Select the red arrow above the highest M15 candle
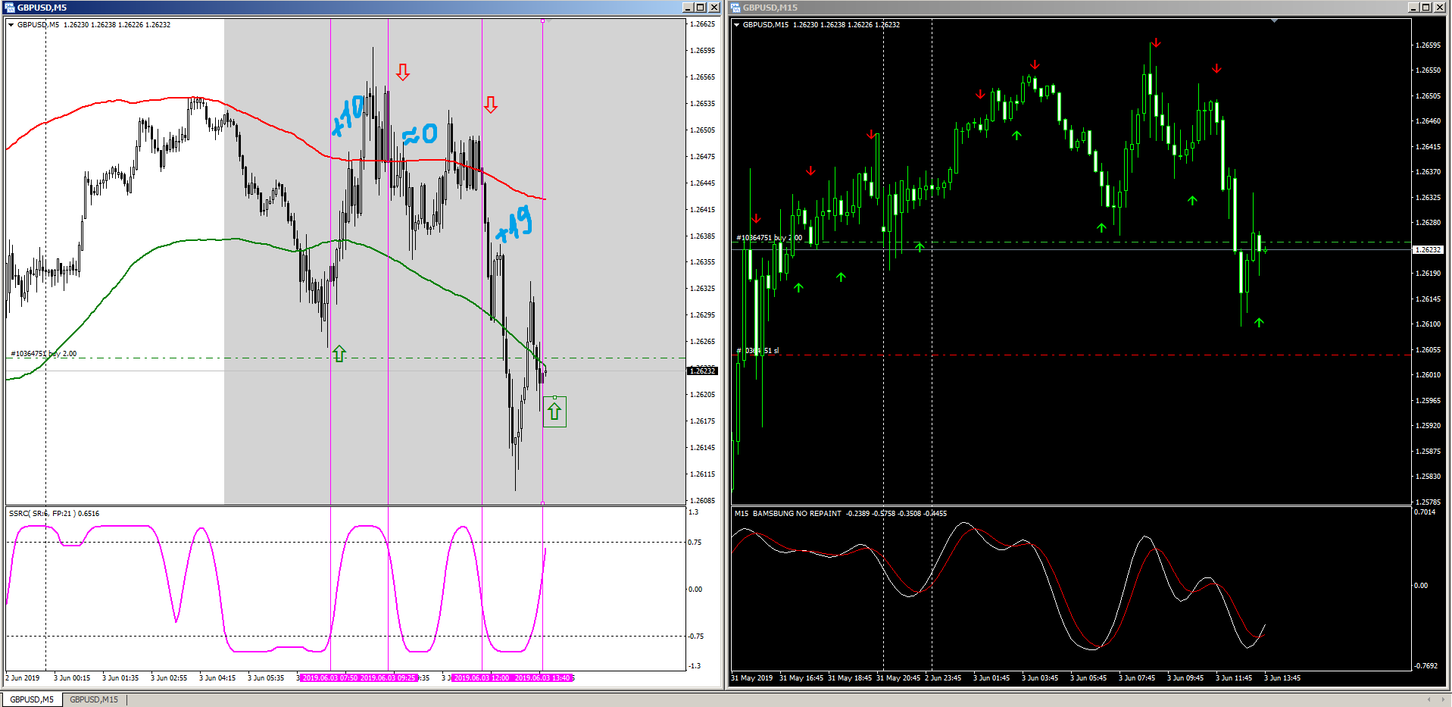This screenshot has width=1452, height=707. point(1156,43)
